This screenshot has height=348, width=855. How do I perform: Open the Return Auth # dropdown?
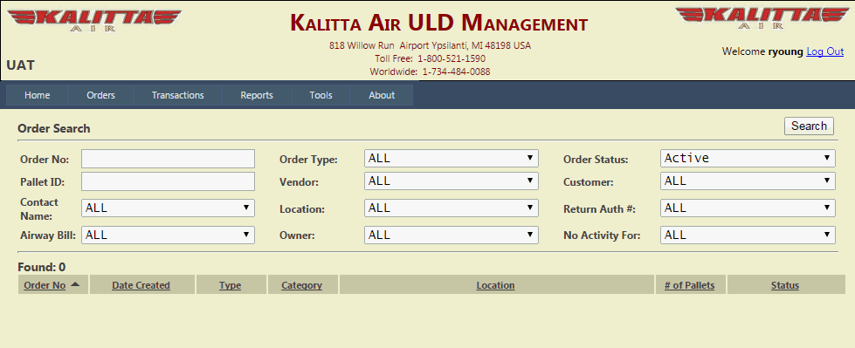pyautogui.click(x=748, y=208)
